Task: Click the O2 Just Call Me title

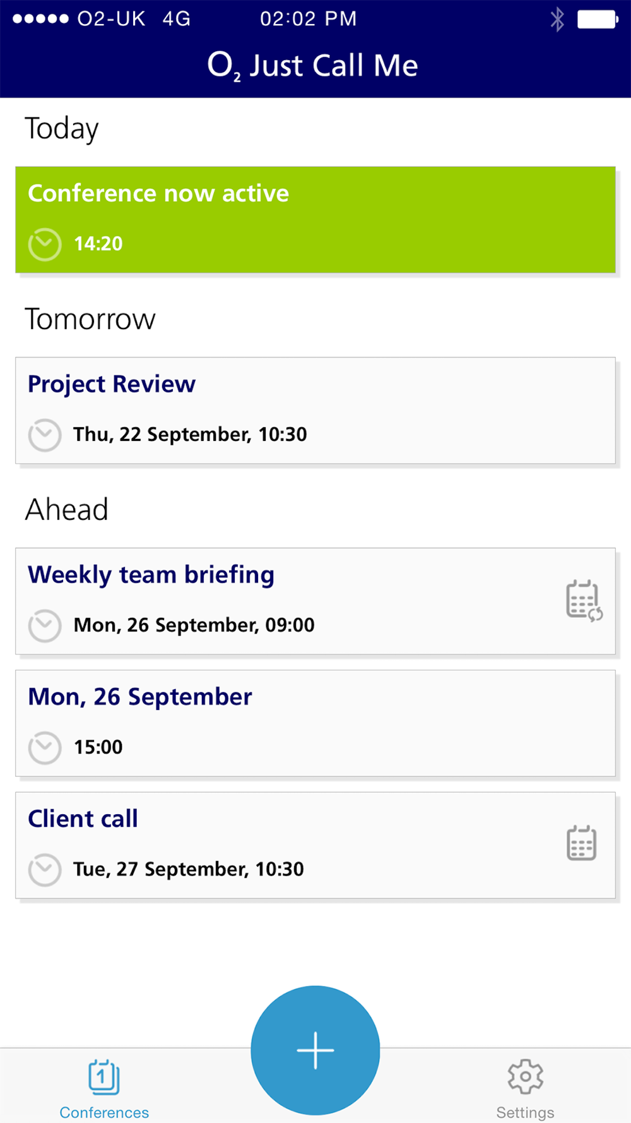Action: point(313,66)
